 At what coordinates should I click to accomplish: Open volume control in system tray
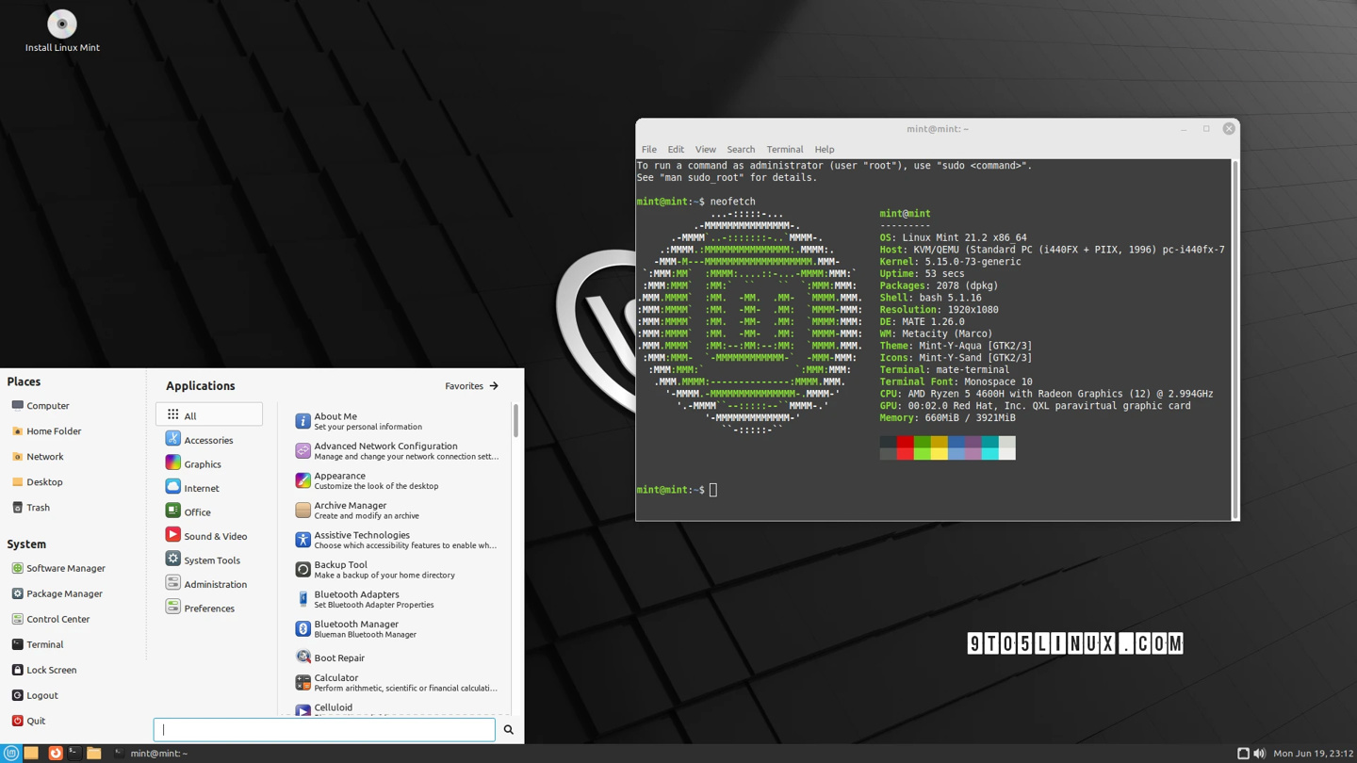1259,754
